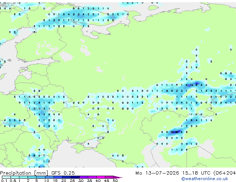Select the 30–35 mm purple legend swatch
The width and height of the screenshot is (236, 182).
pyautogui.click(x=84, y=177)
